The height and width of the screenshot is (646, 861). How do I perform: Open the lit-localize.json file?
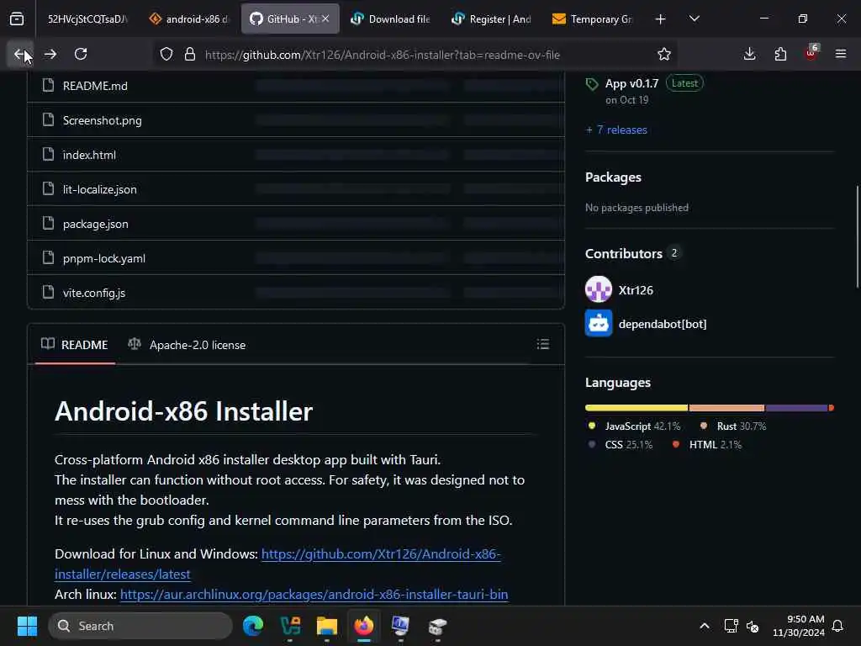pyautogui.click(x=99, y=189)
